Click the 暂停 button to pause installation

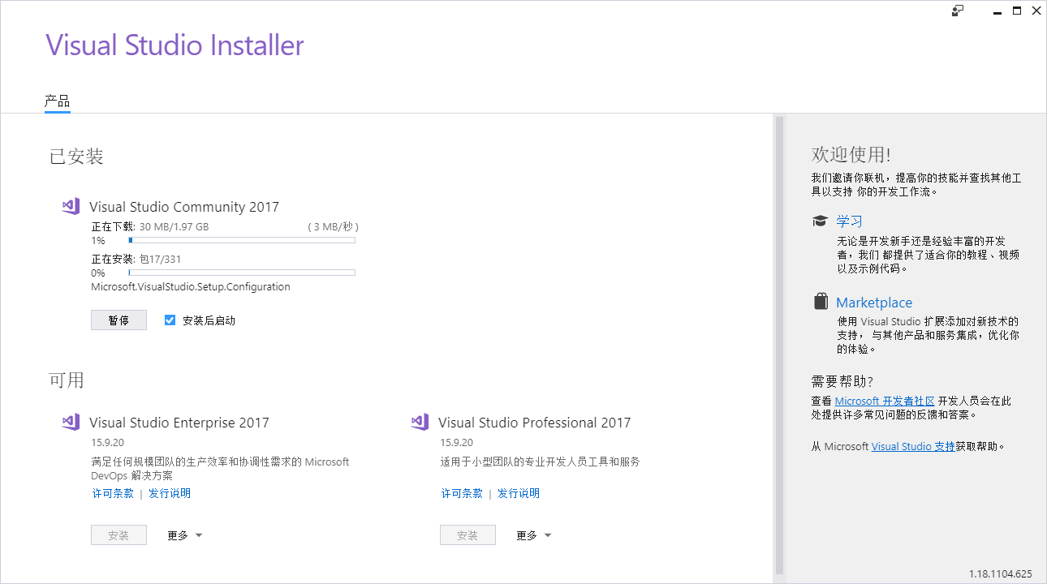click(x=118, y=320)
